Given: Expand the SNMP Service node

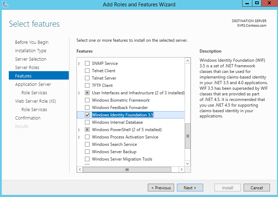Looking at the screenshot, I should click(x=79, y=63).
